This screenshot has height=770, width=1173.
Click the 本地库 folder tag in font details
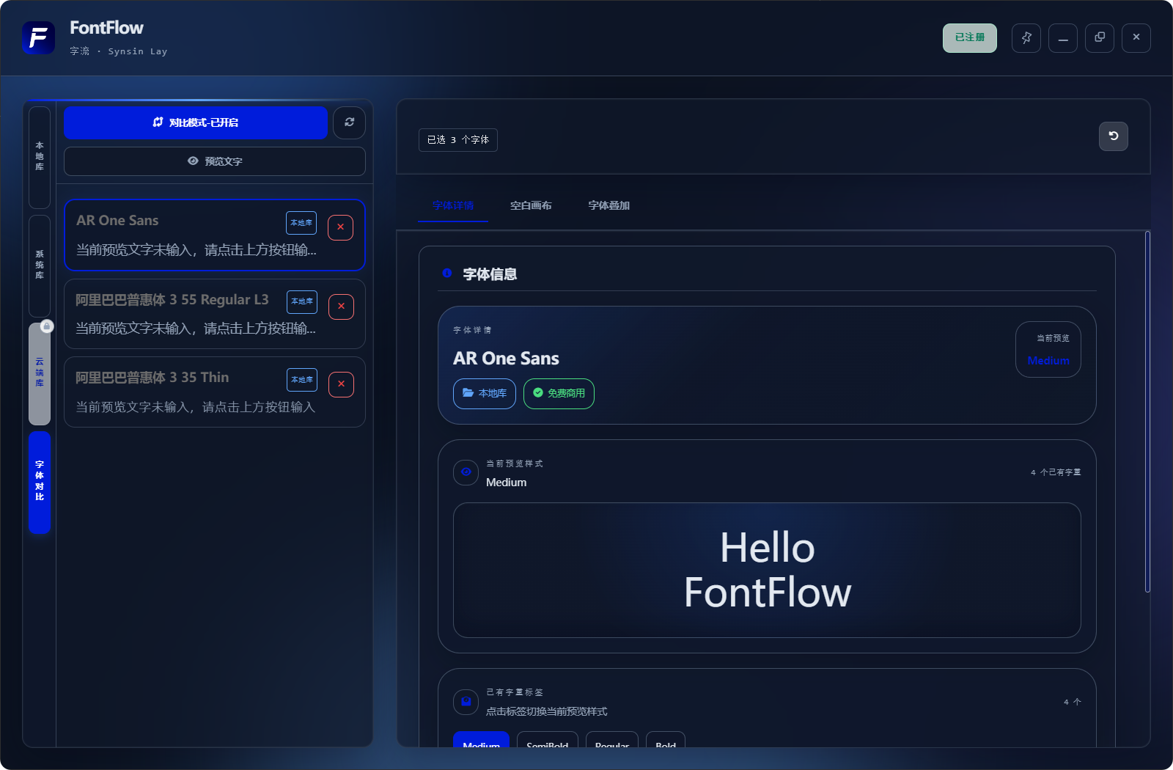coord(485,394)
